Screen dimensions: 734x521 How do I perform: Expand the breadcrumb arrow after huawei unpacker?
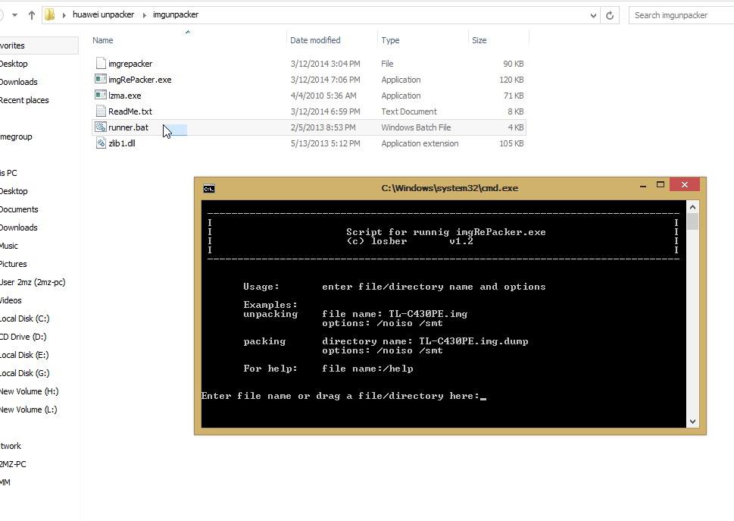144,15
